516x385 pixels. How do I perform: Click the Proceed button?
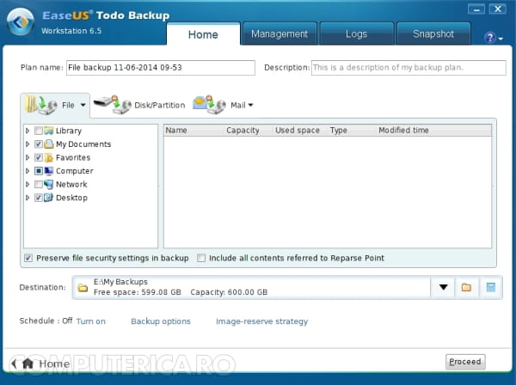pos(465,362)
